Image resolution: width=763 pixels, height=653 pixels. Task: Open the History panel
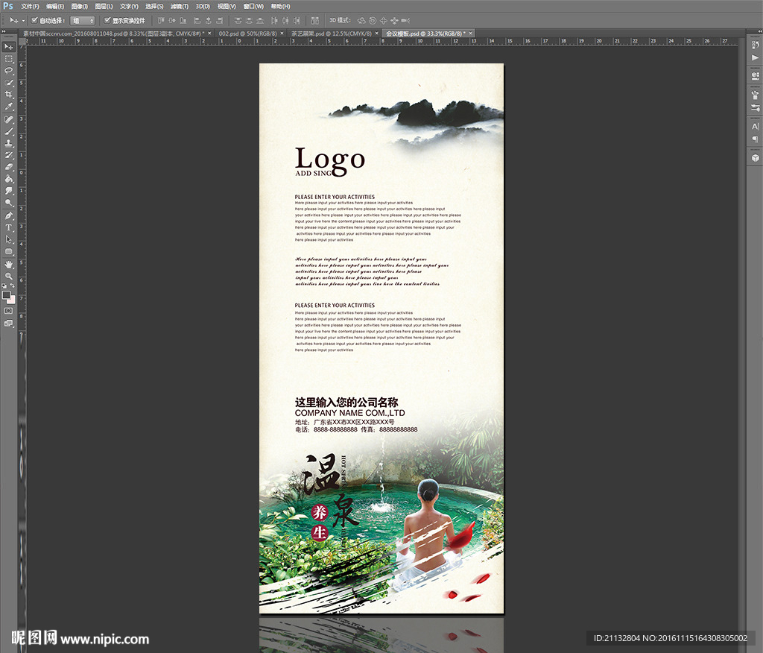click(x=756, y=45)
